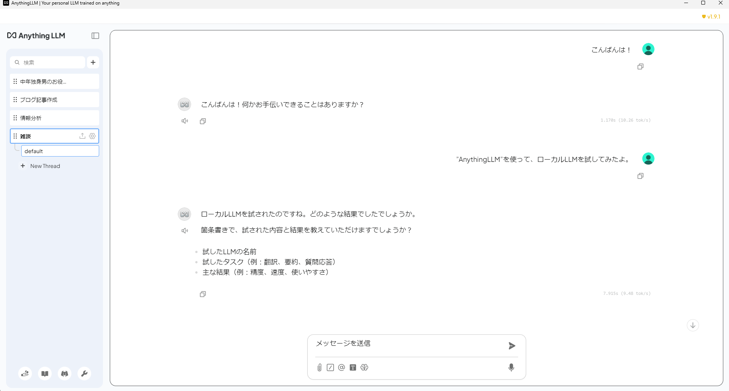
Task: Click the @ agent mention icon
Action: point(341,367)
